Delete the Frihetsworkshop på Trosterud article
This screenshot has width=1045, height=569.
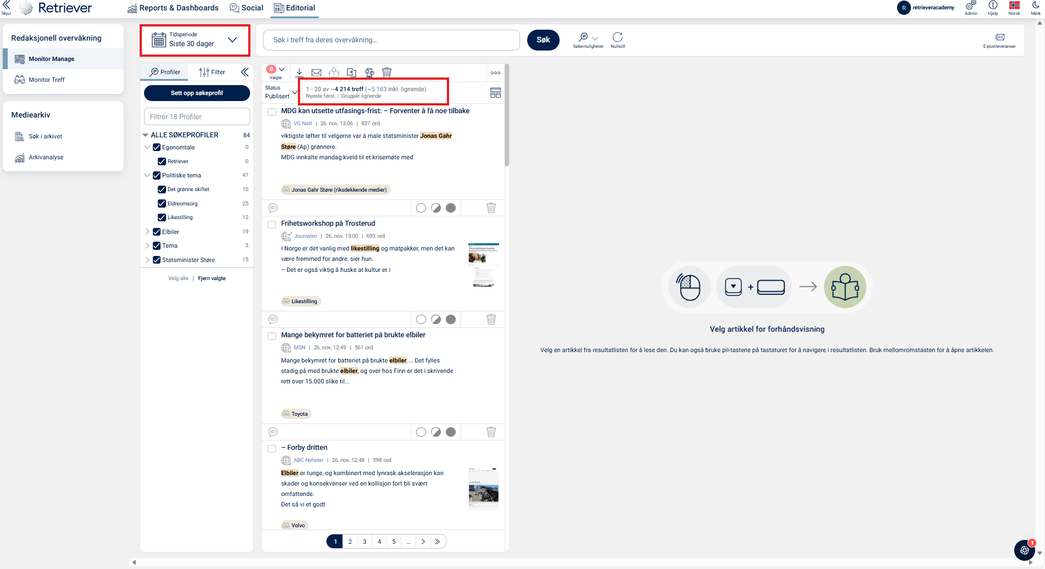(x=491, y=319)
